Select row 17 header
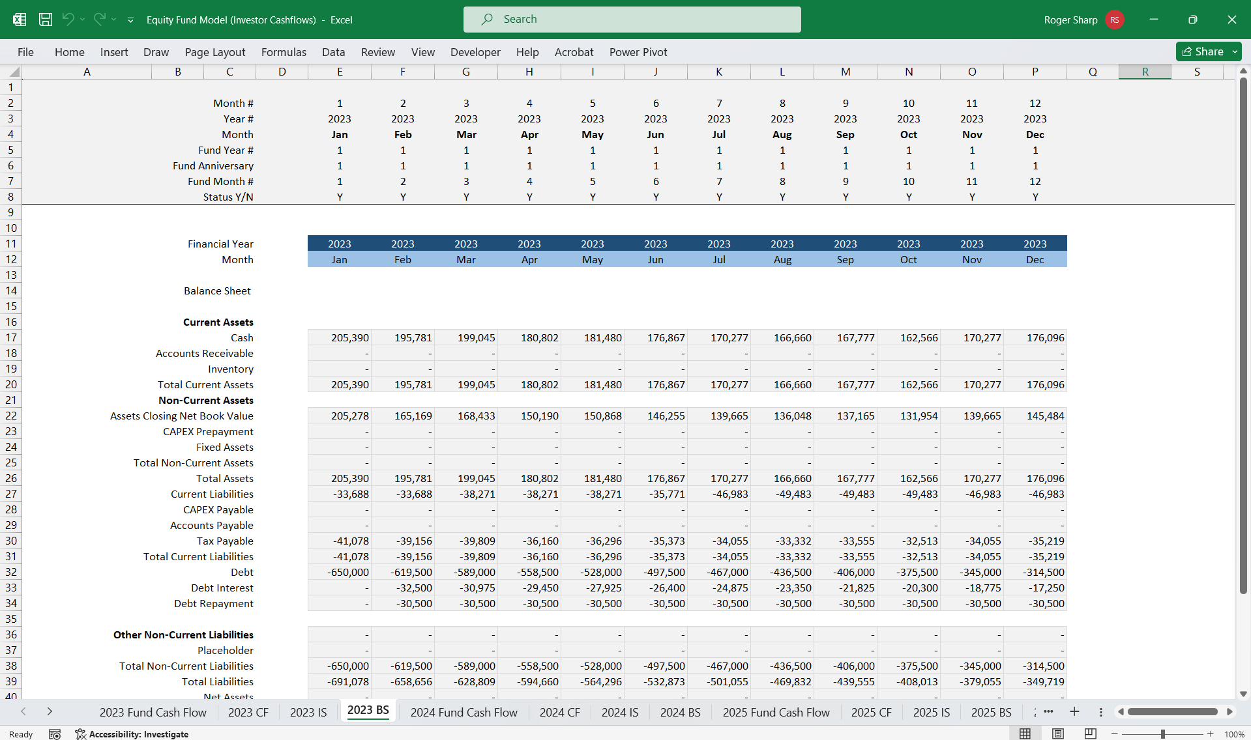The width and height of the screenshot is (1251, 740). (11, 337)
